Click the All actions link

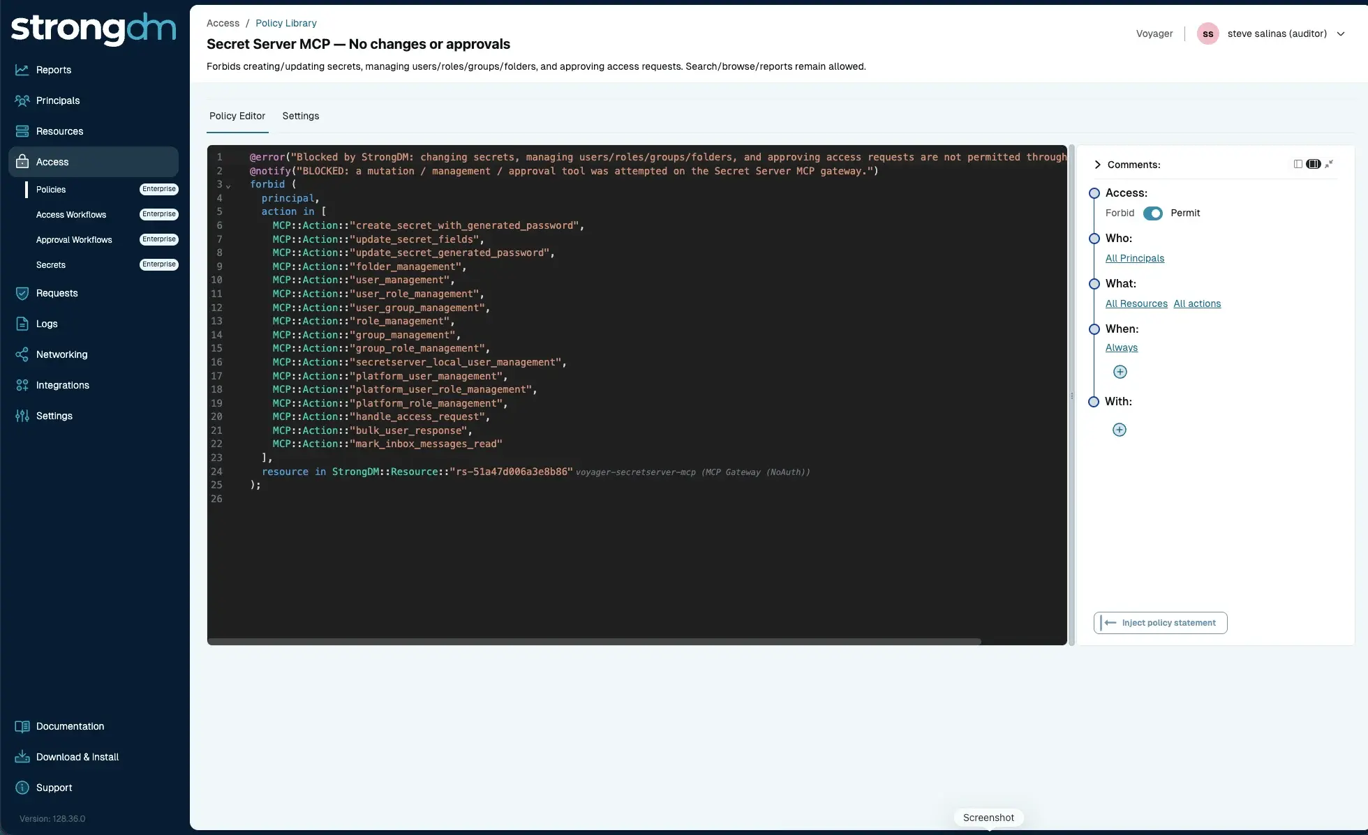click(x=1197, y=303)
